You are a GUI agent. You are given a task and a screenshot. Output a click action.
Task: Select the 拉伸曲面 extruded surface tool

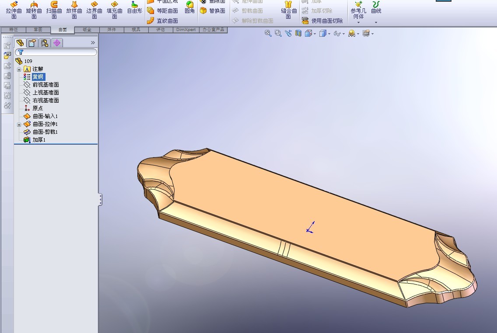point(14,10)
